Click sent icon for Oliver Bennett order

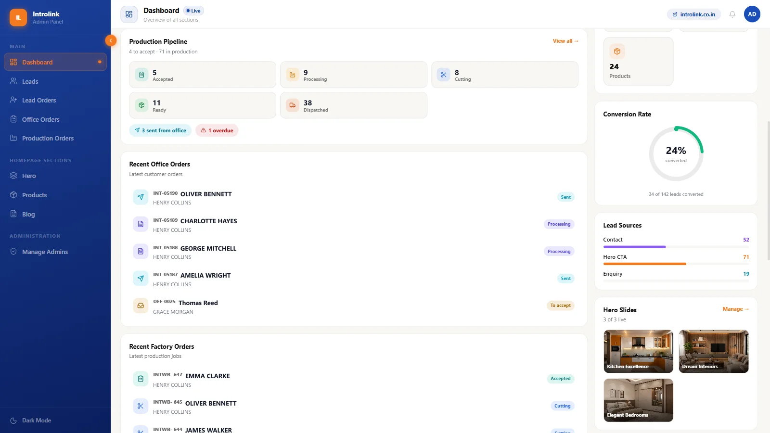click(x=141, y=197)
